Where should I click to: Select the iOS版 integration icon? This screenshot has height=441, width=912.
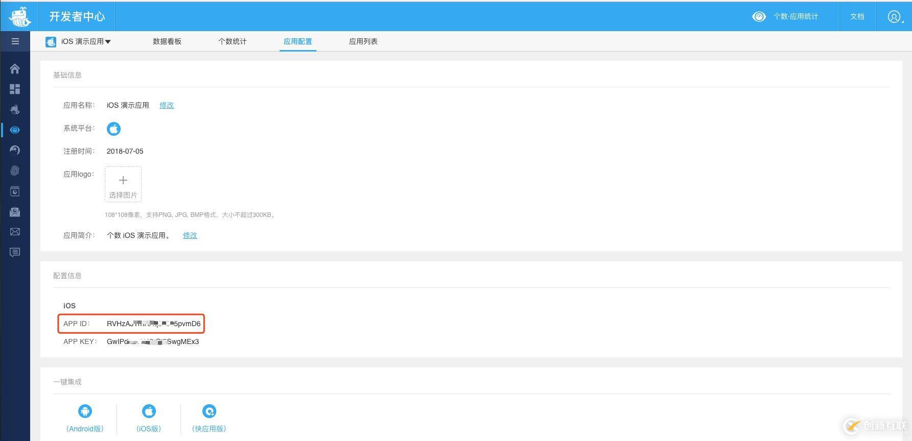click(x=149, y=411)
